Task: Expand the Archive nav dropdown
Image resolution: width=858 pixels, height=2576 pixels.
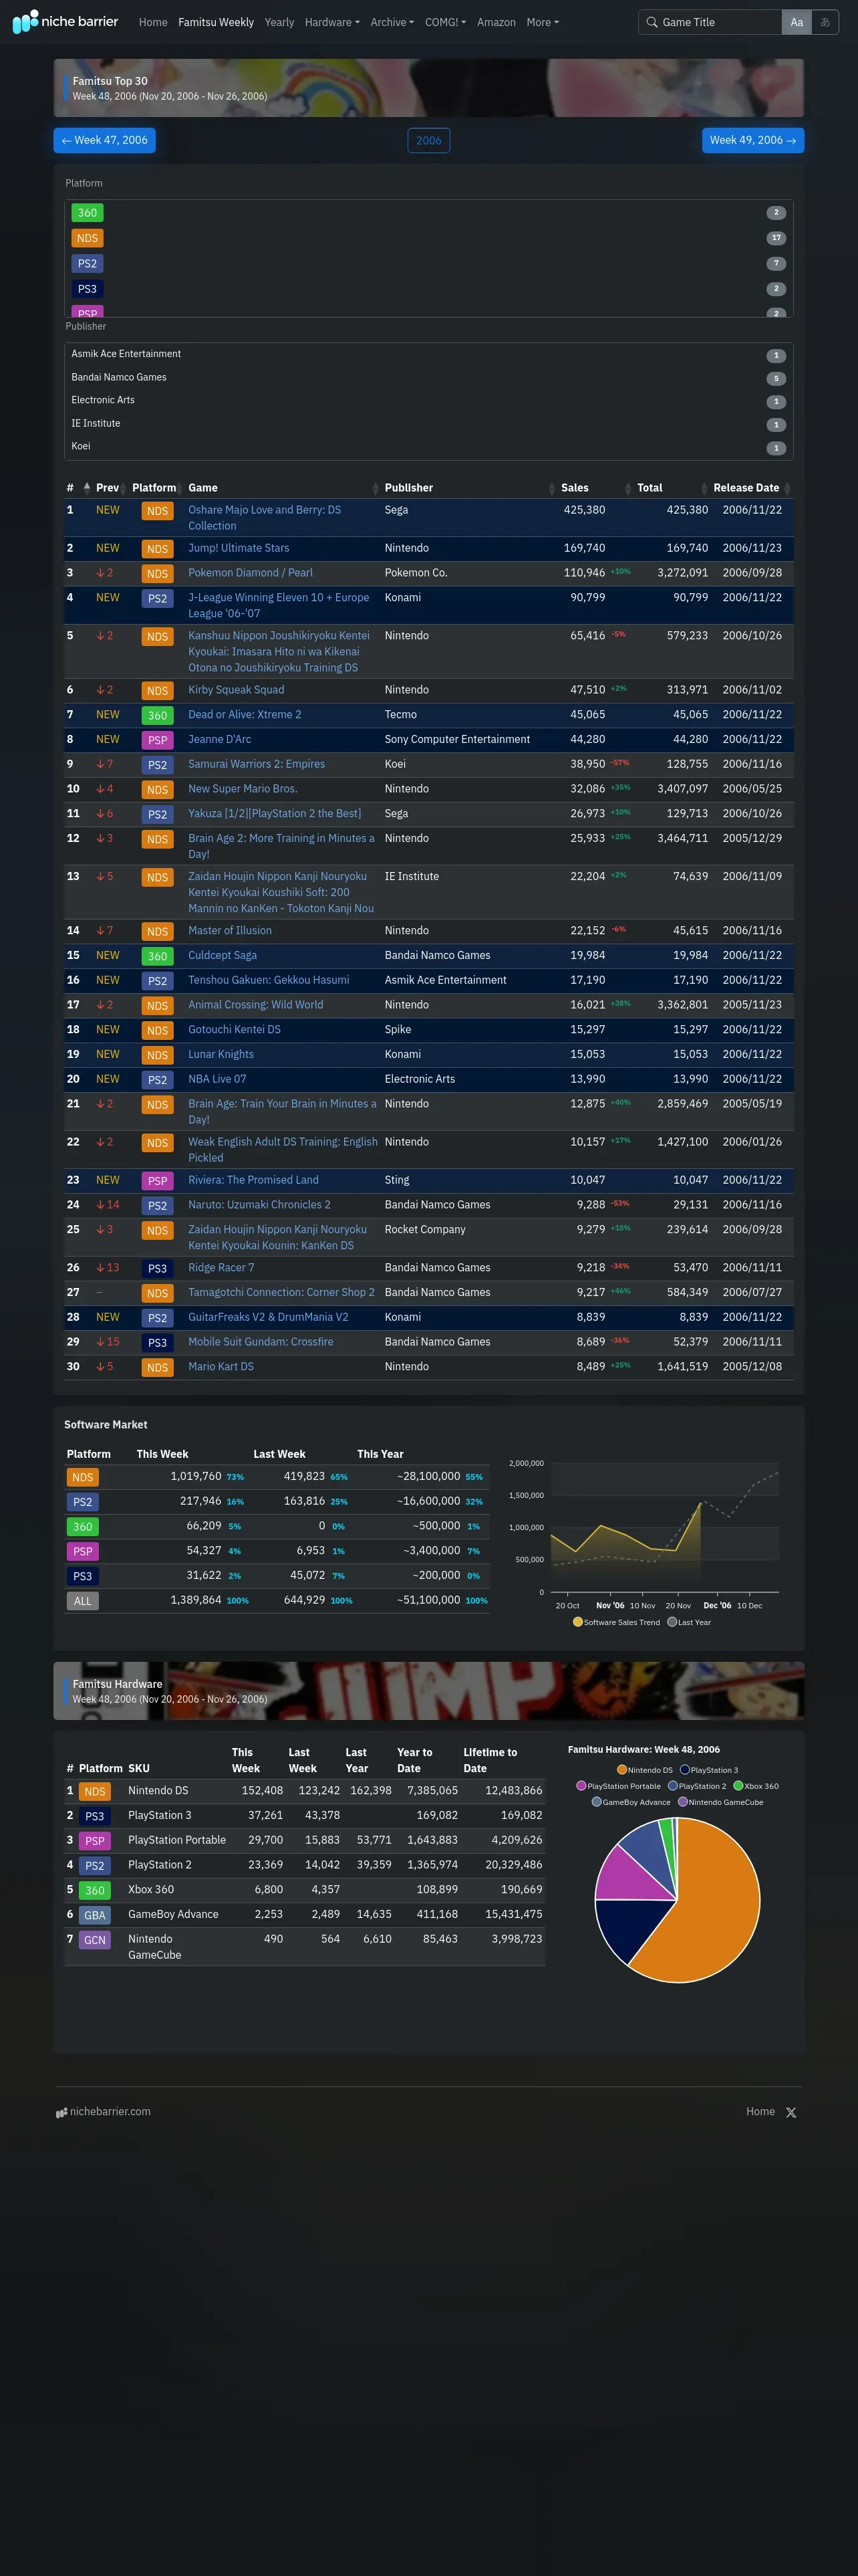Action: pos(392,22)
